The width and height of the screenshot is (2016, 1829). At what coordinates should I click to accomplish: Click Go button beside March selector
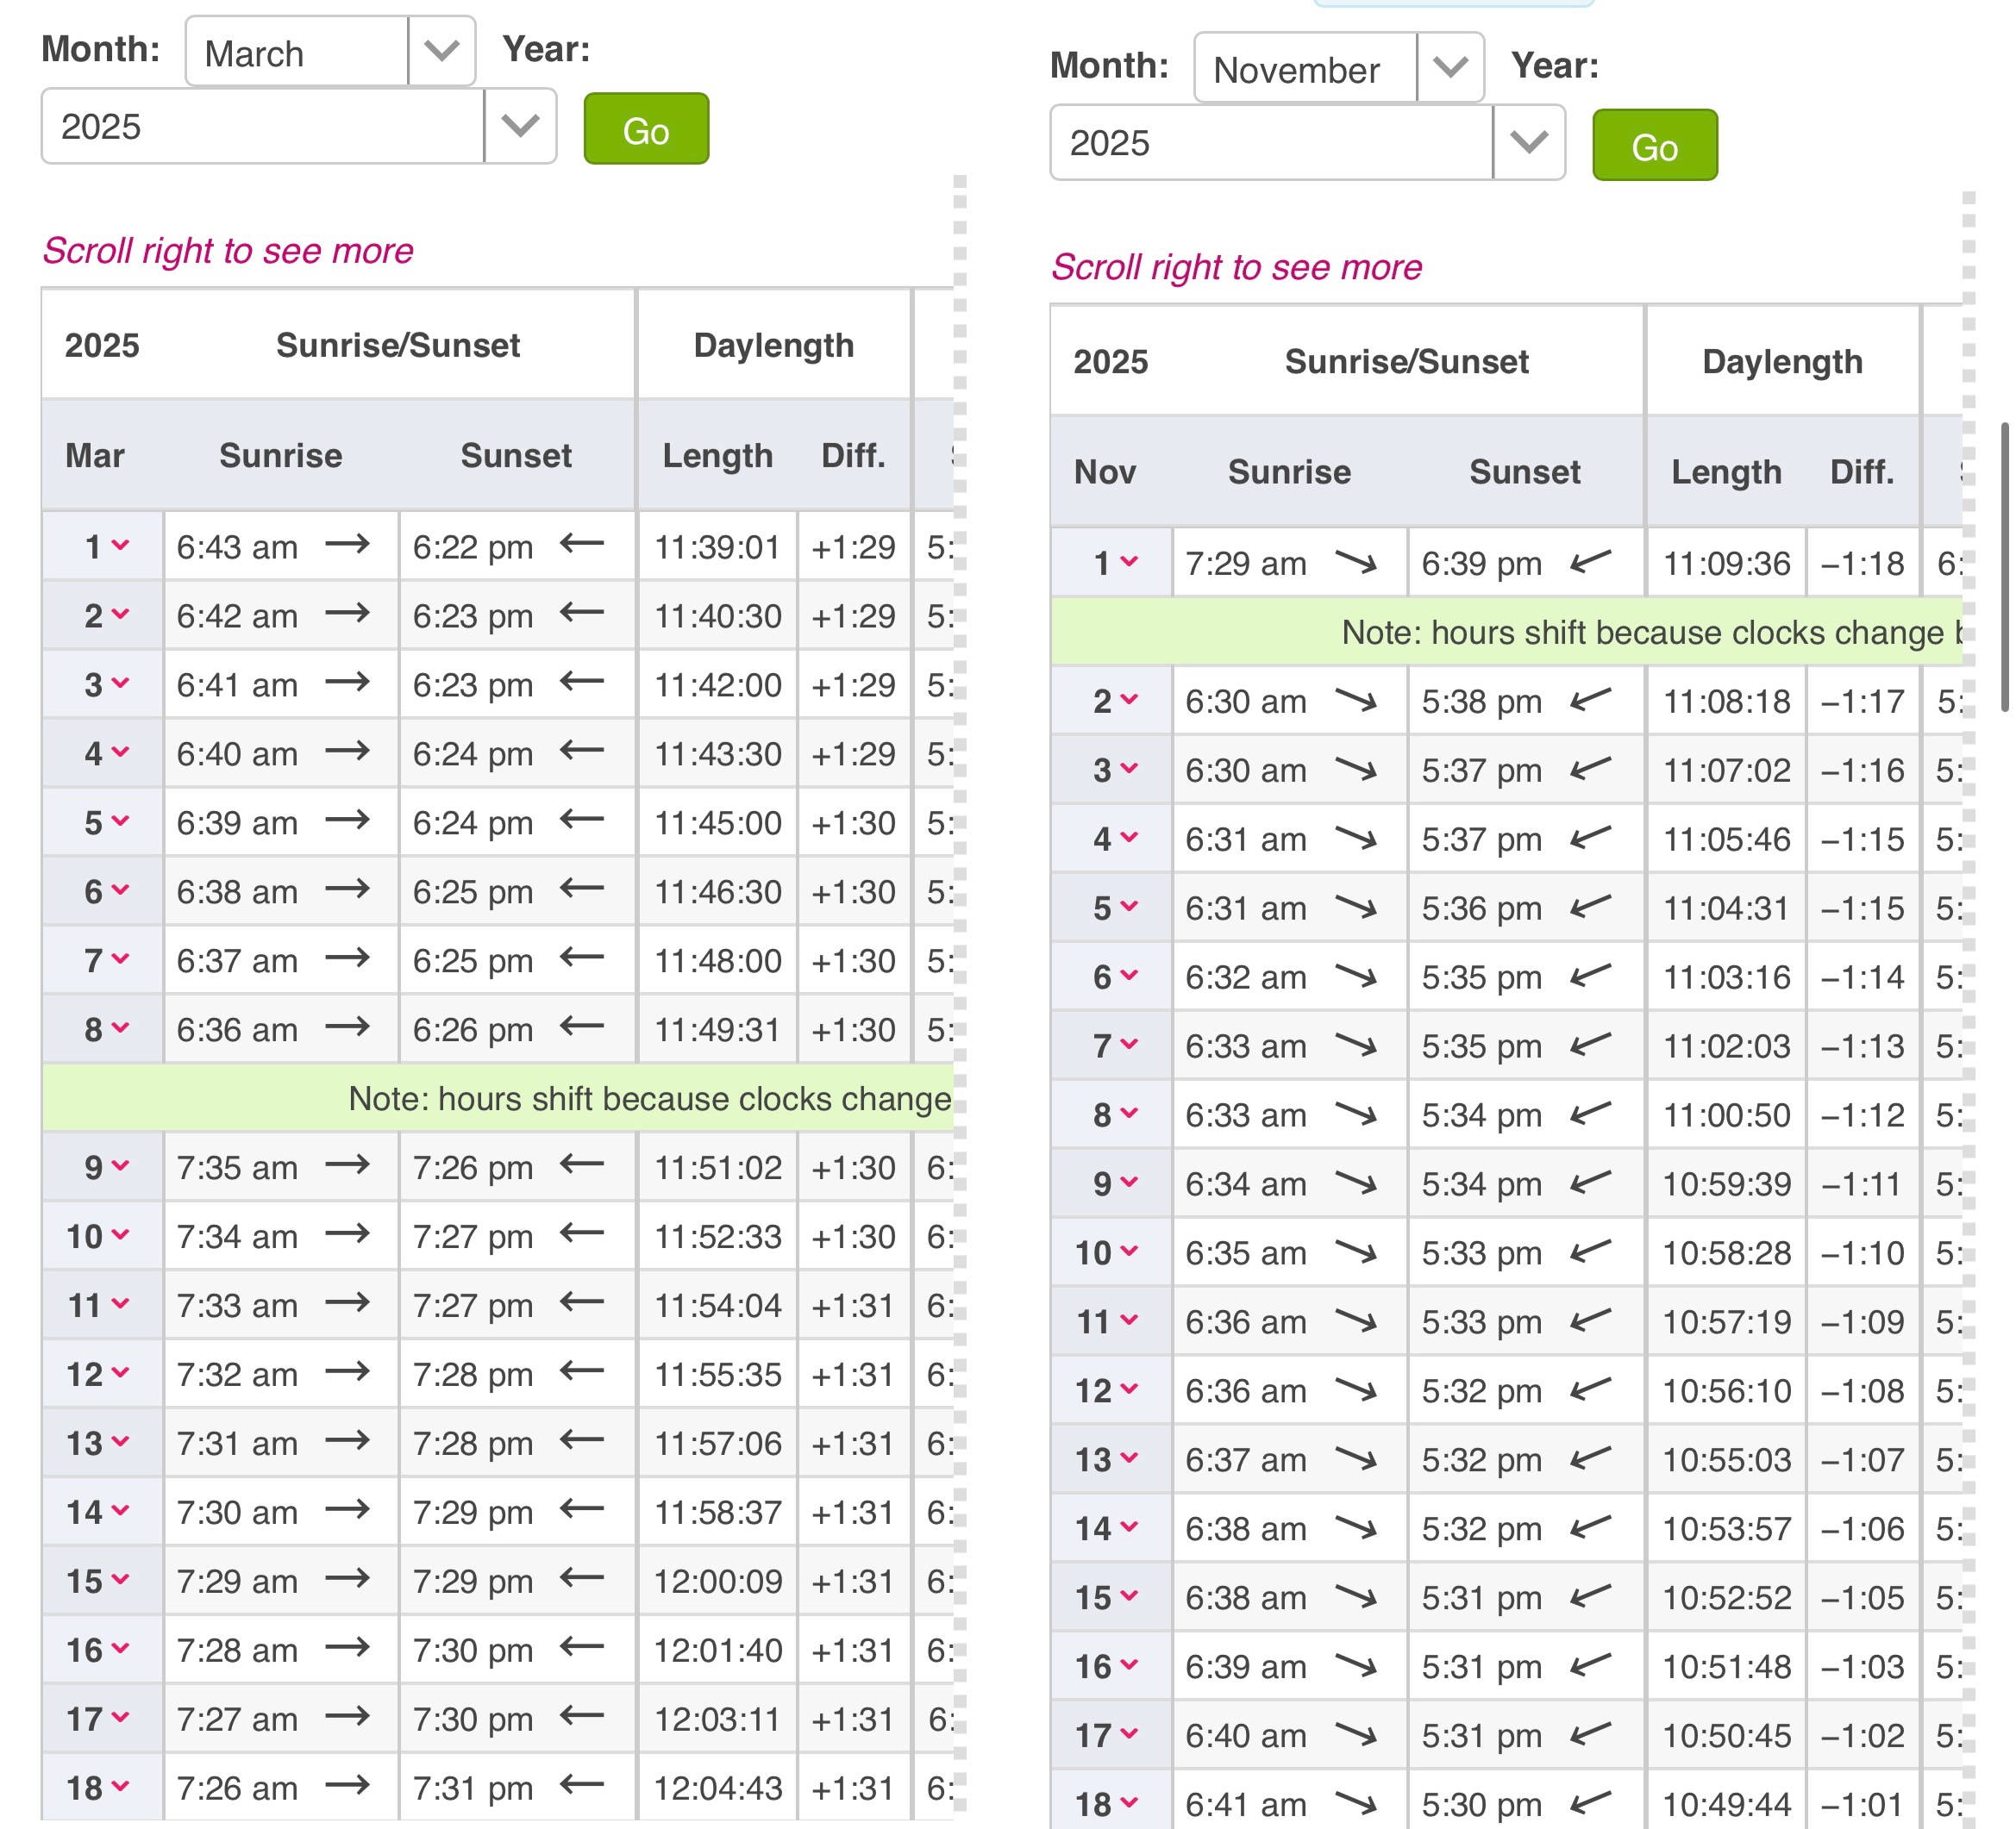(x=646, y=129)
